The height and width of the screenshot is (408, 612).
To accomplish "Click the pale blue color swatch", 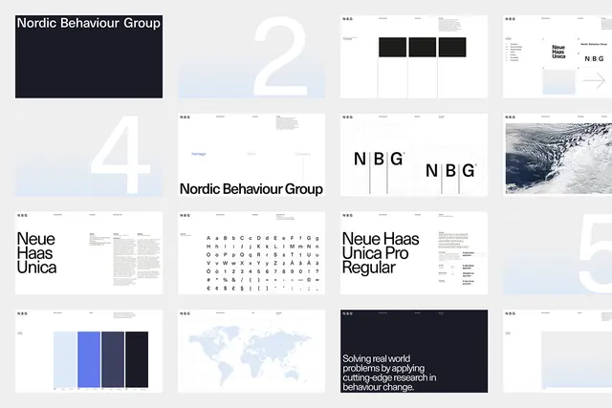I will tap(65, 359).
